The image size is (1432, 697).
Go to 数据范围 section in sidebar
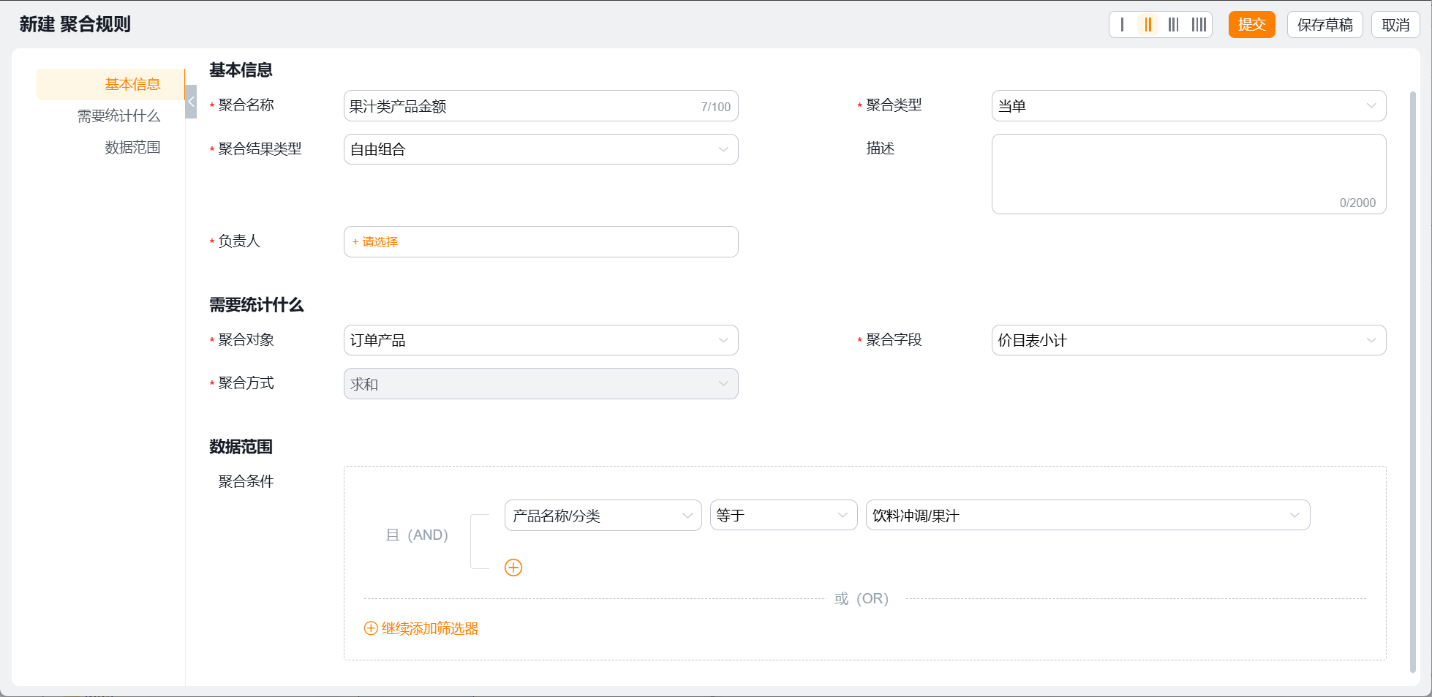(132, 147)
